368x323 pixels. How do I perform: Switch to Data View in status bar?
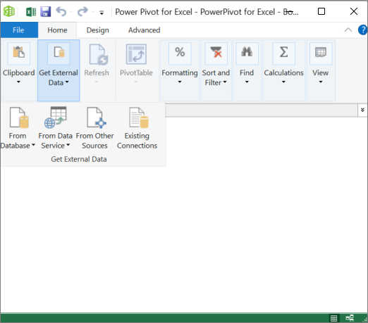pos(333,318)
